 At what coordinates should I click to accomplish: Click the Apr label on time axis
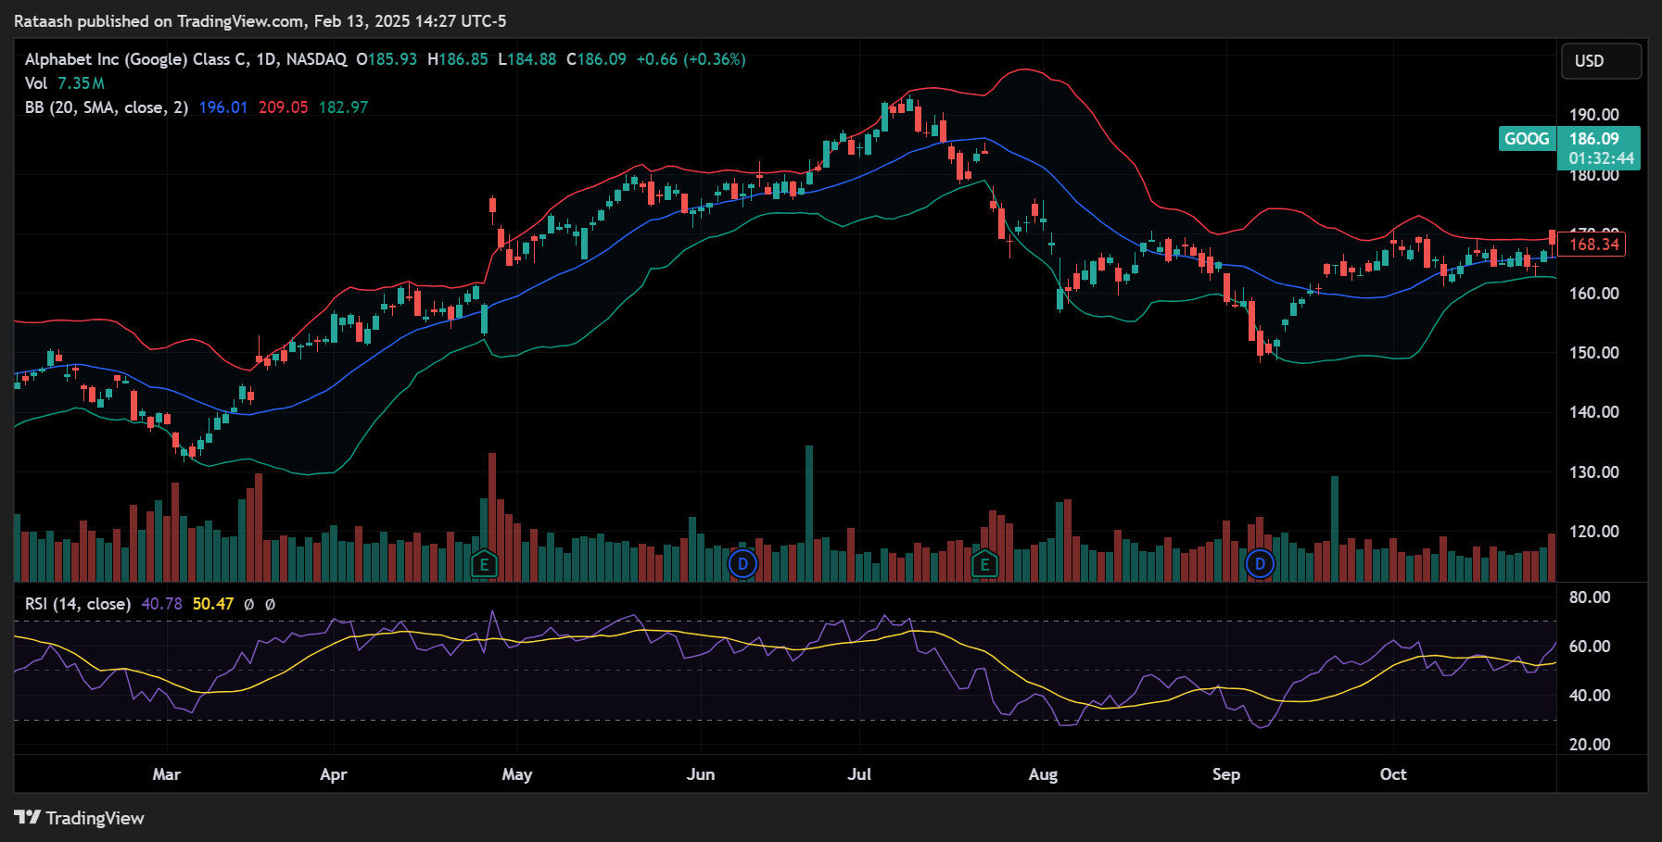tap(334, 774)
